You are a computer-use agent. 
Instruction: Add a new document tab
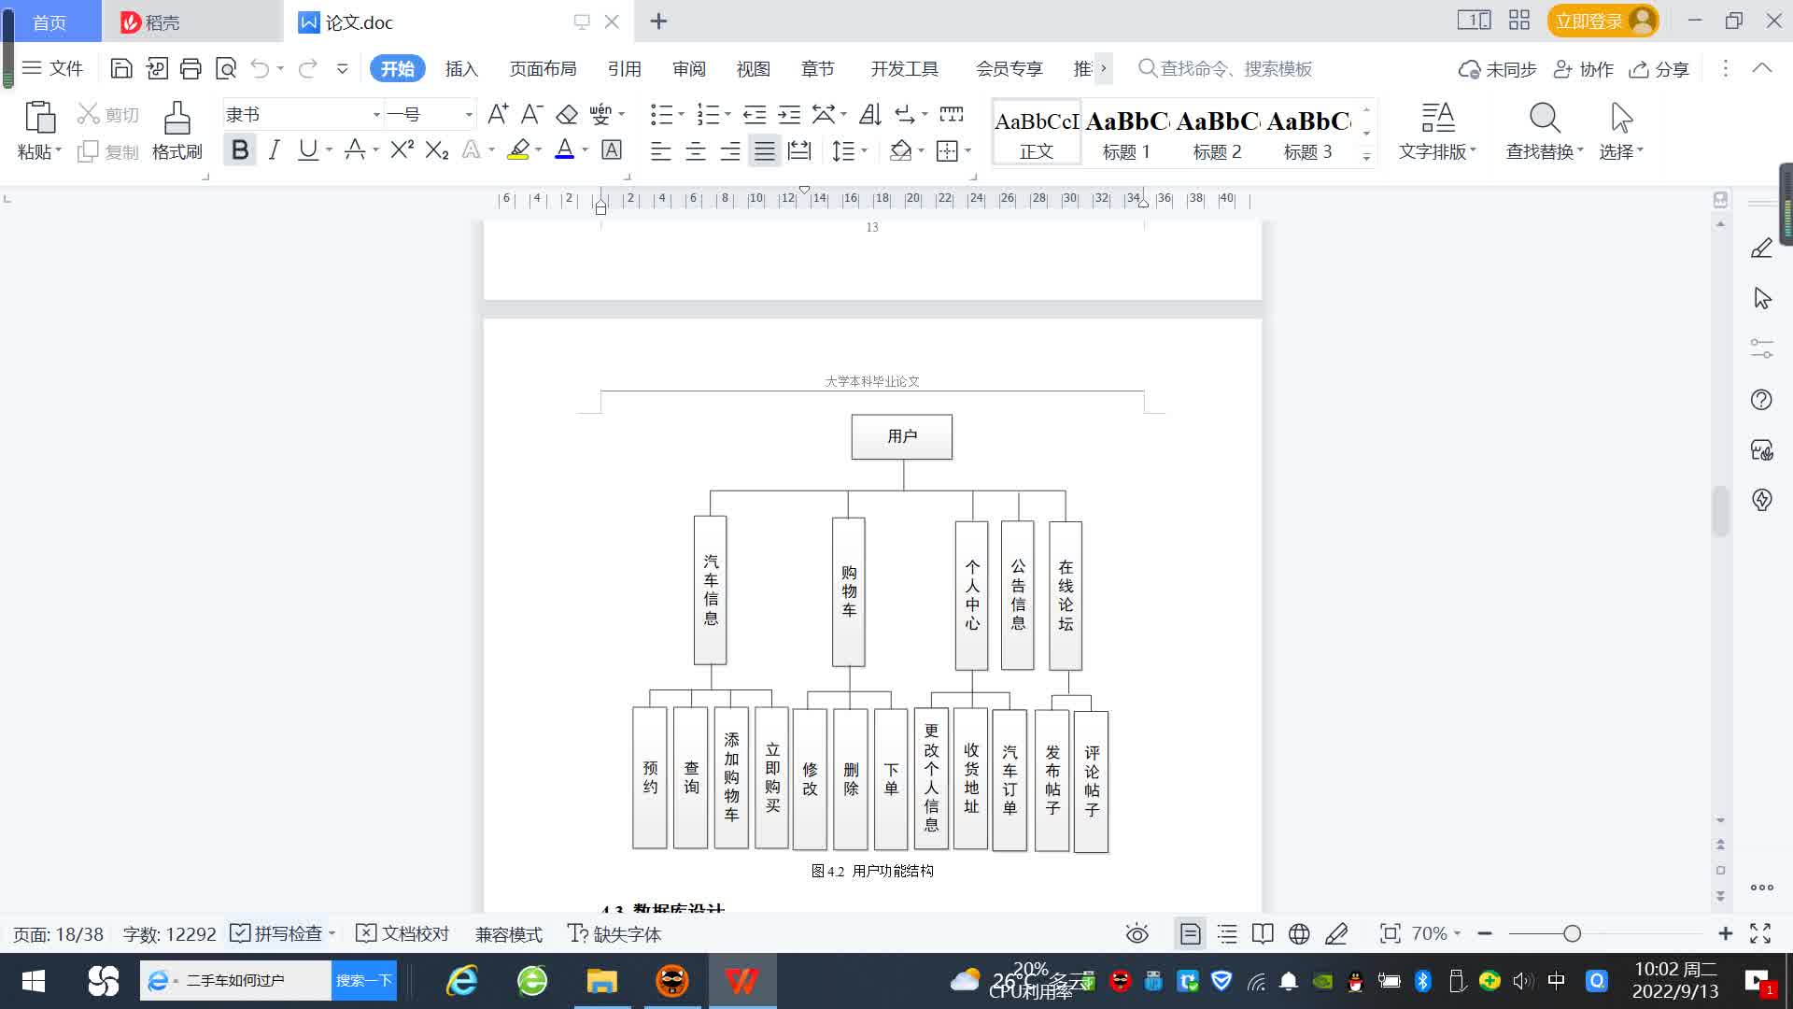click(658, 21)
